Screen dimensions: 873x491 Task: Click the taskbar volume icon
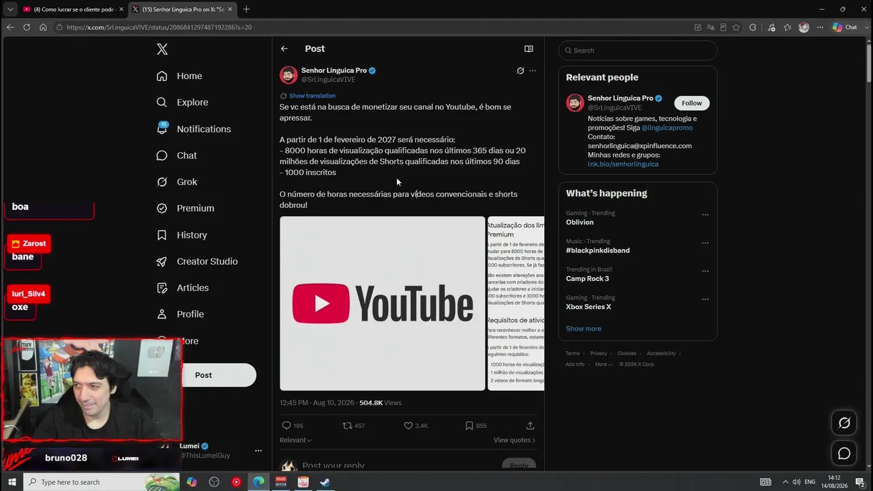pos(796,482)
